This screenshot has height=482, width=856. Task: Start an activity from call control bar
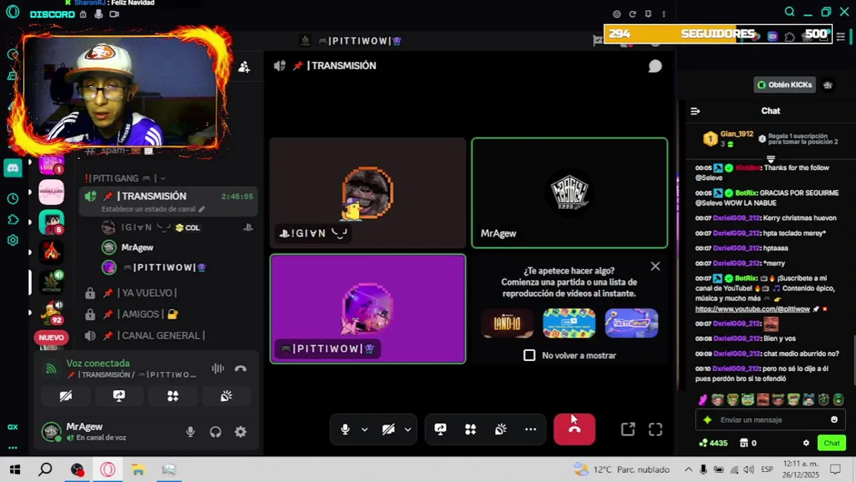470,429
